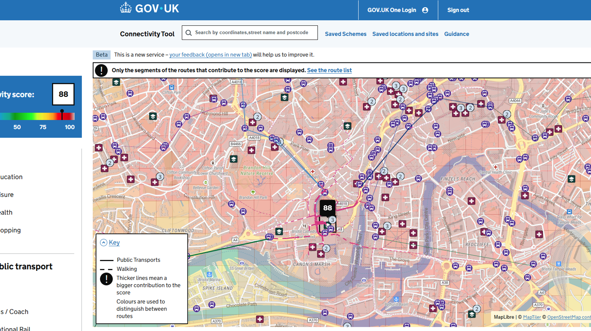
Task: Click the bus stop marker beside Chocolate Path
Action: [x=212, y=305]
